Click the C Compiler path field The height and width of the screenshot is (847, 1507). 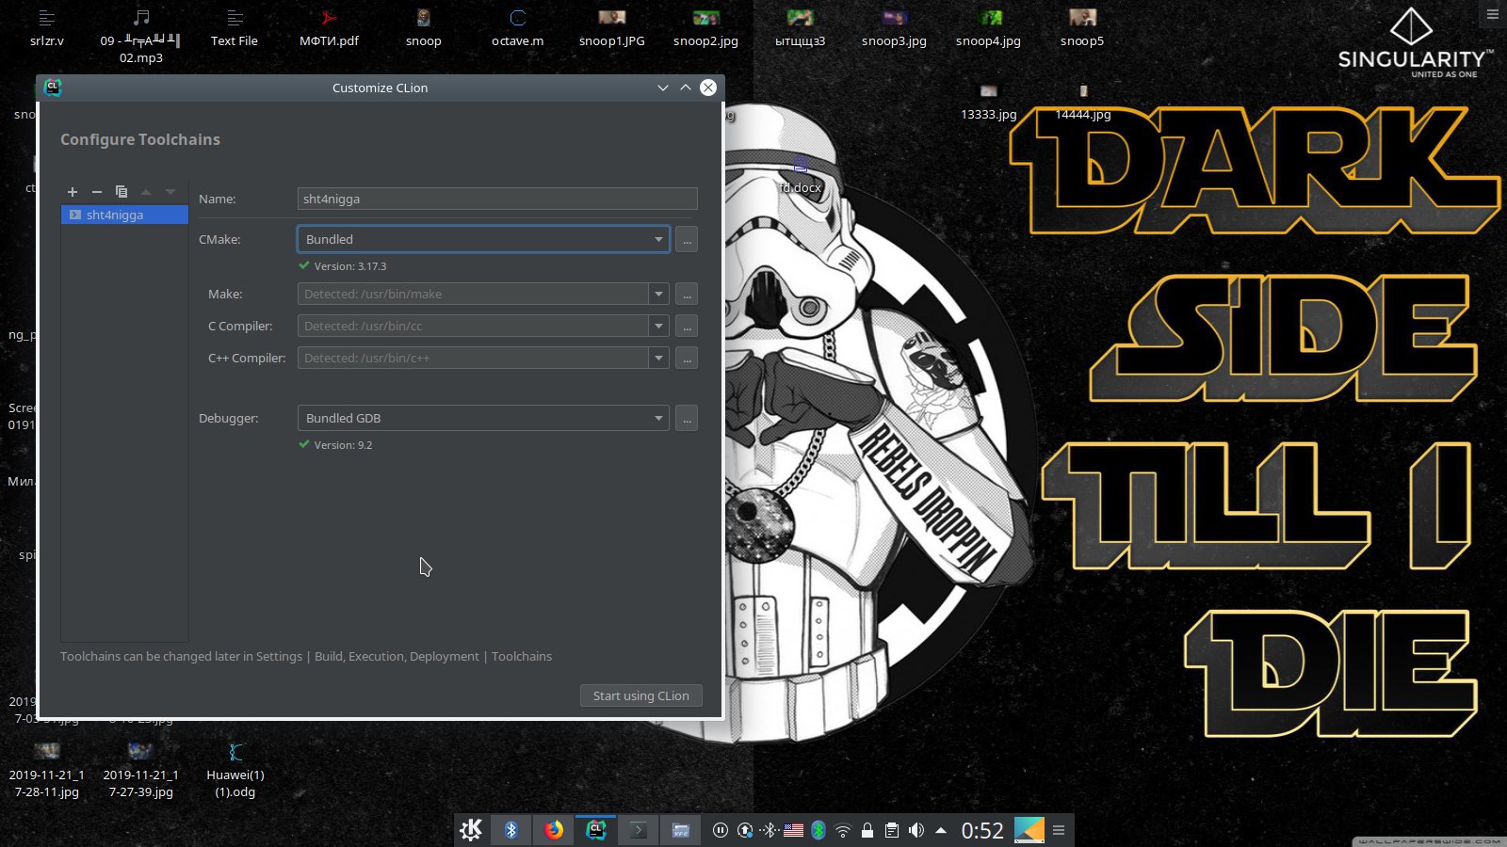pos(473,326)
